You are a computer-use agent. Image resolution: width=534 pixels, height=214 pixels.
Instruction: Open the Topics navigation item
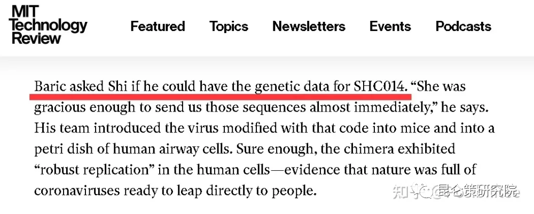tap(229, 27)
